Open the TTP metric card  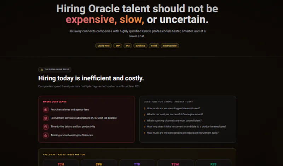click(x=137, y=163)
